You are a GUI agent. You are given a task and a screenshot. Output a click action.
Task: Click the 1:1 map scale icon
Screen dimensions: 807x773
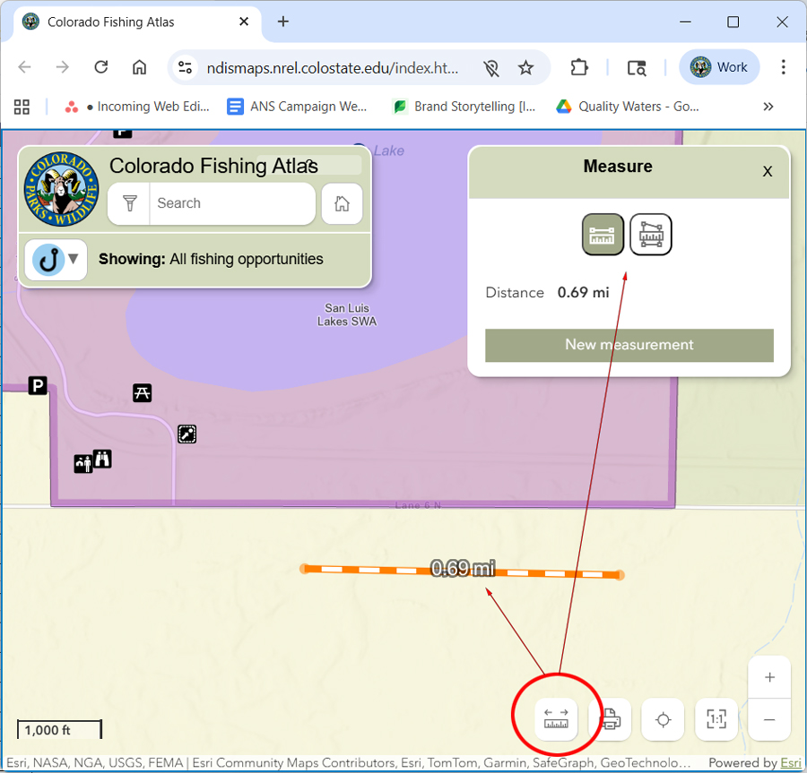click(716, 719)
